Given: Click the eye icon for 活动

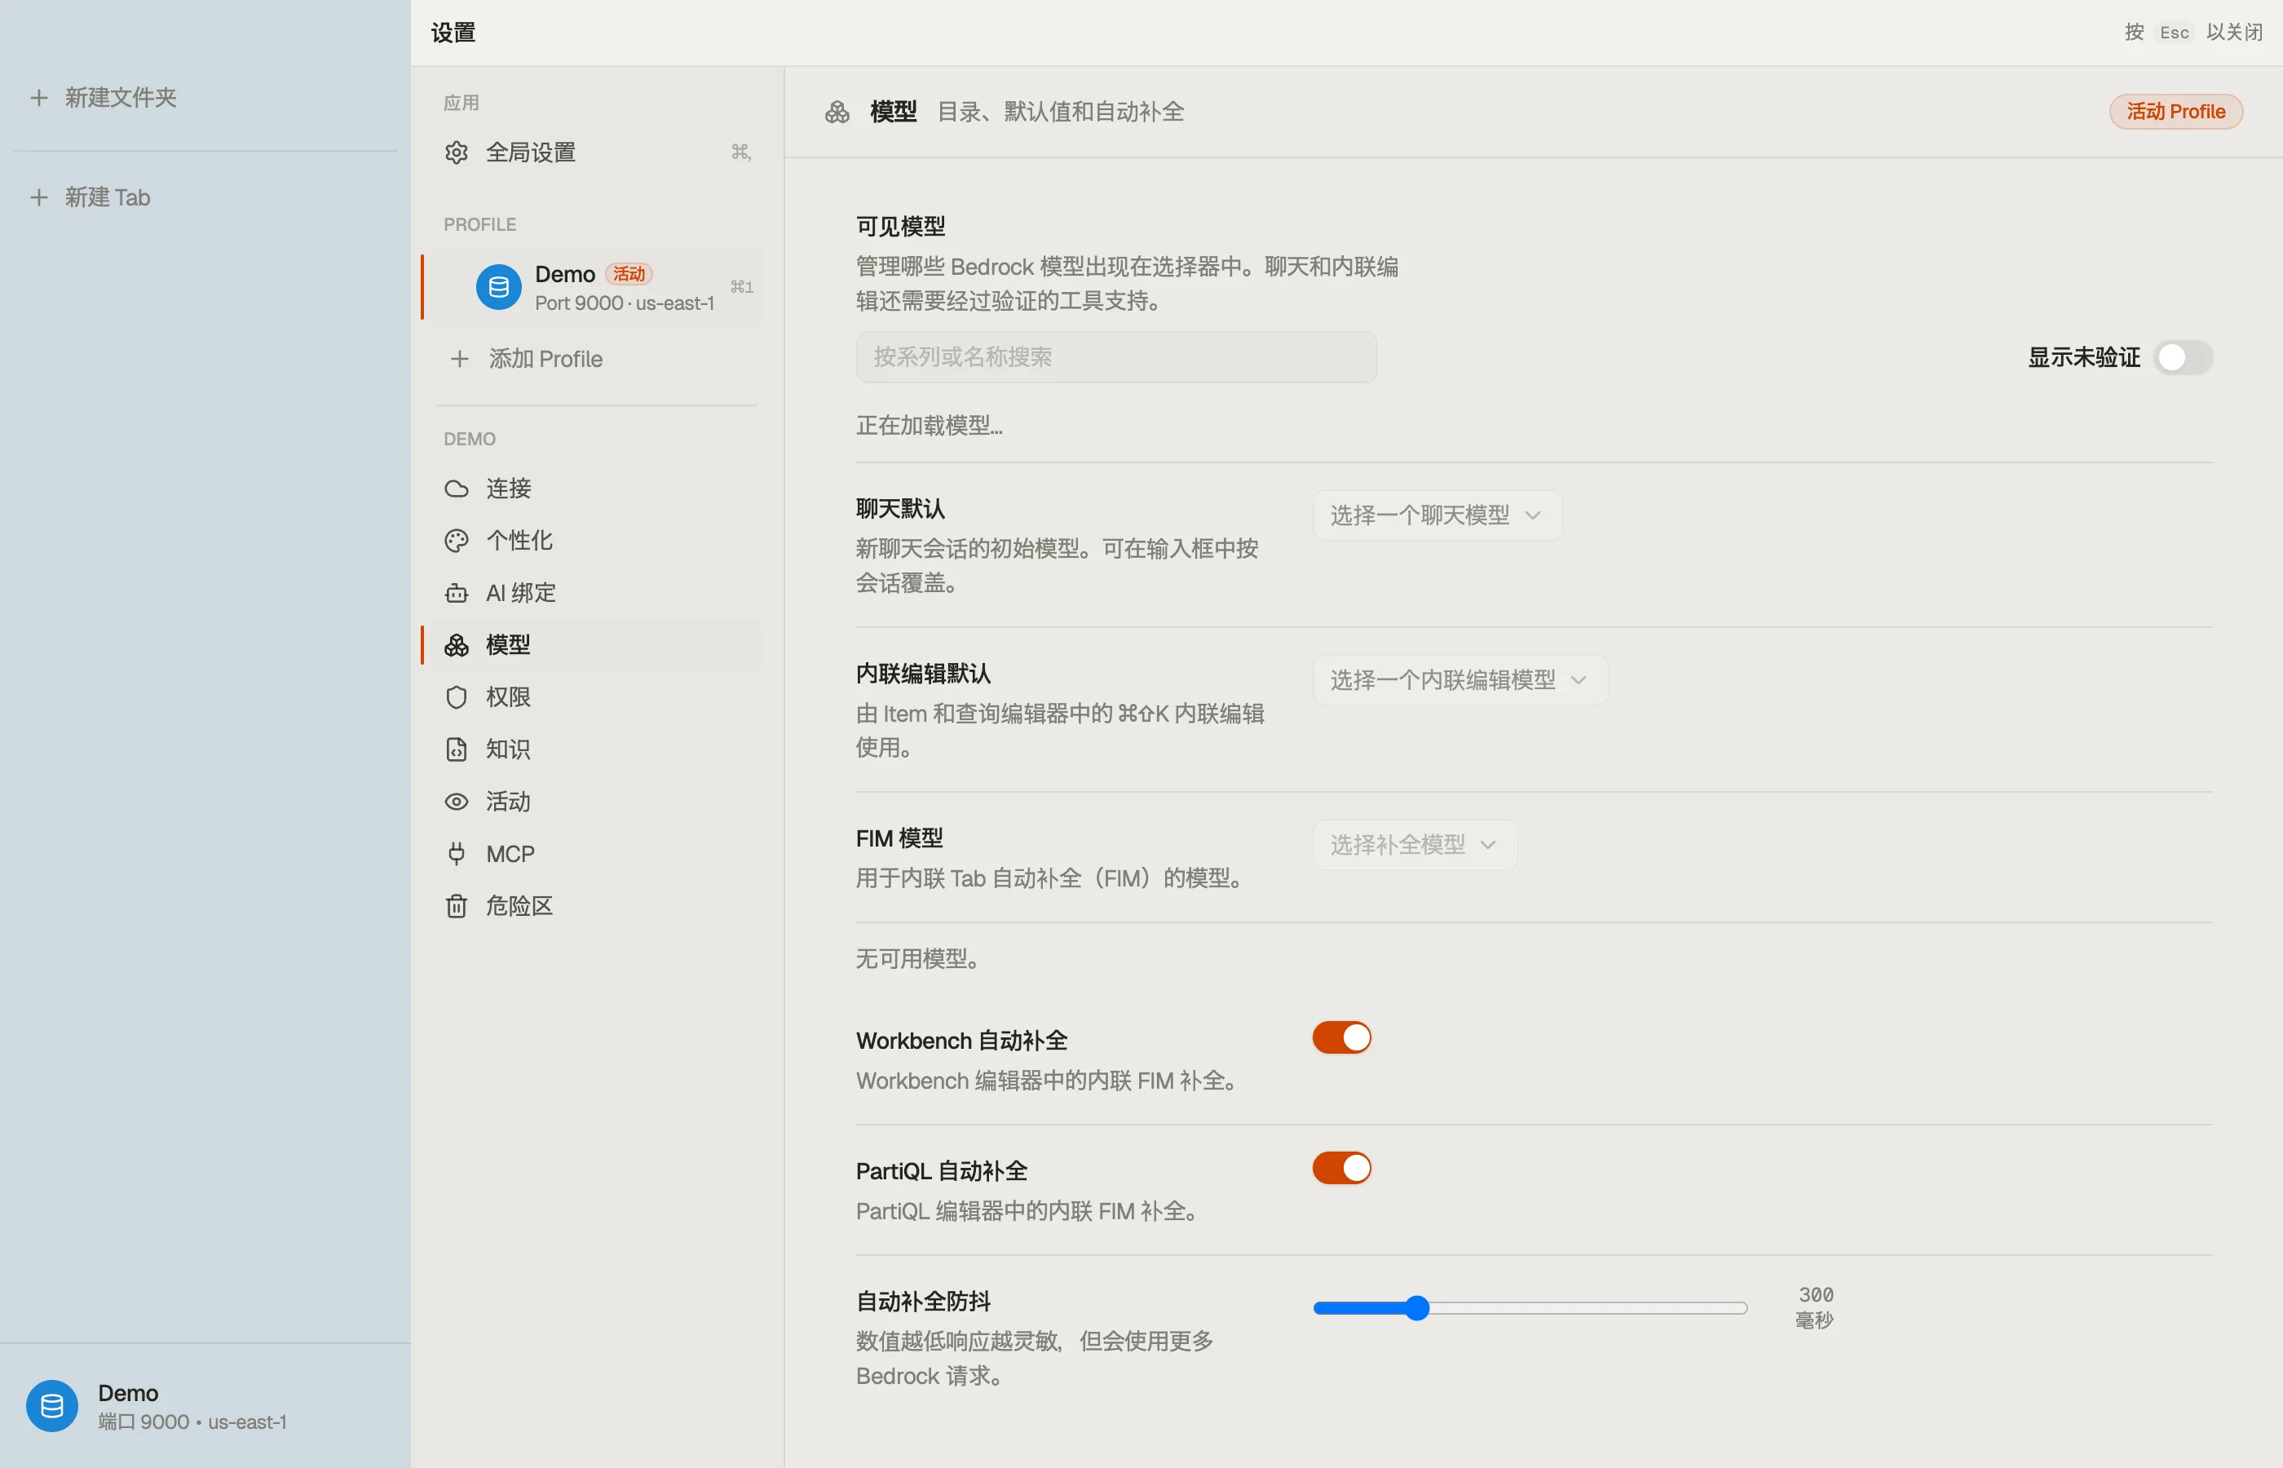Looking at the screenshot, I should 457,802.
